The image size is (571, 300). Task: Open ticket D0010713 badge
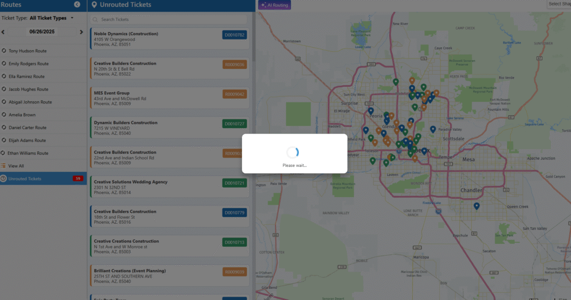[235, 242]
